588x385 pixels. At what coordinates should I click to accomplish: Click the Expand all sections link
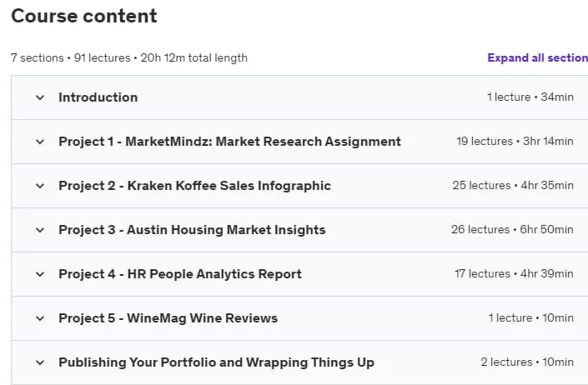point(538,57)
